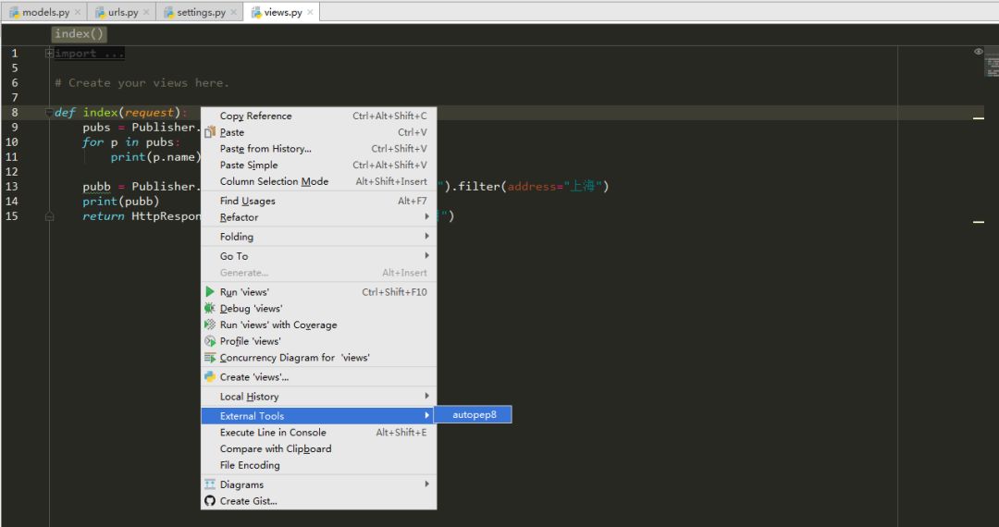Screen dimensions: 999x527
Task: Click the fold end marker at line 15
Action: pyautogui.click(x=49, y=216)
